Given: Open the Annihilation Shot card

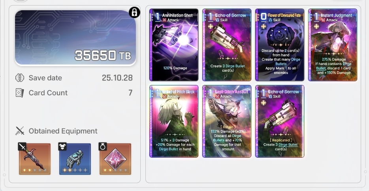Looking at the screenshot, I should click(x=174, y=45).
